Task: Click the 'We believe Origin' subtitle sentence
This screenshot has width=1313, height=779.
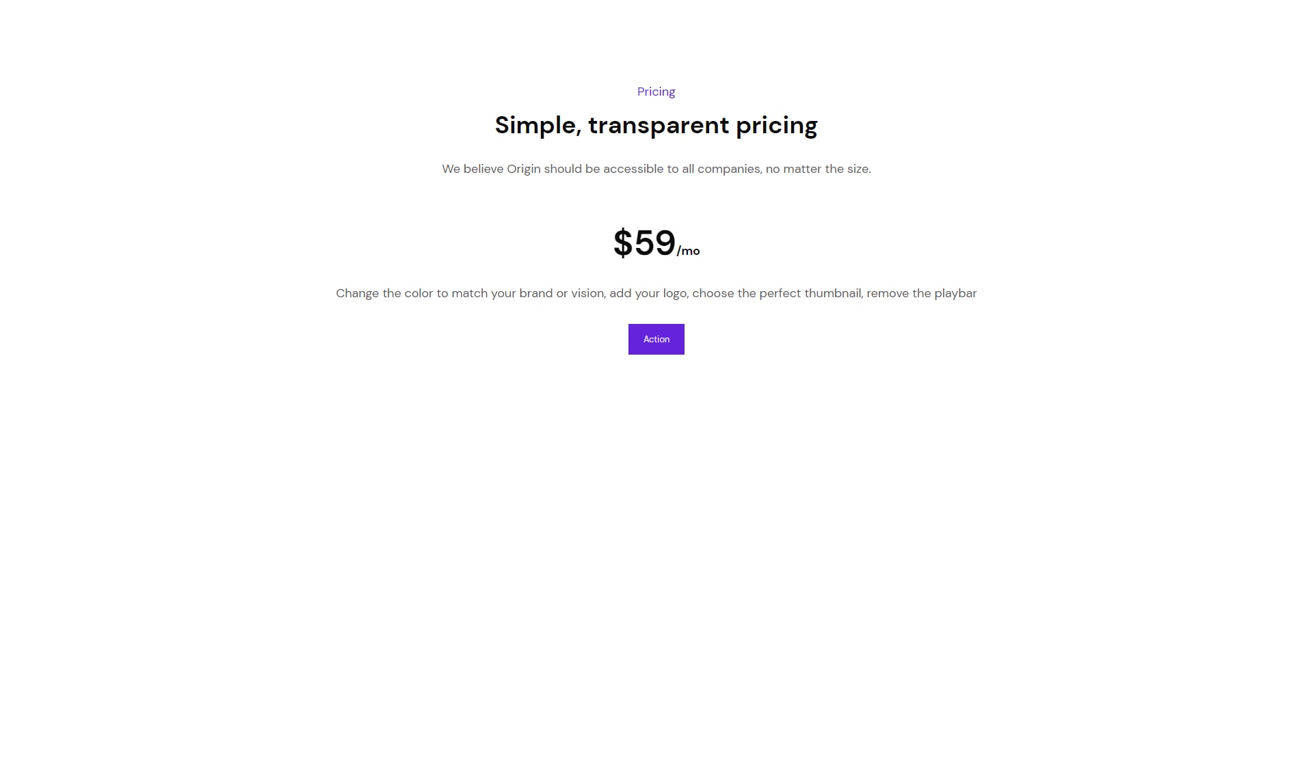Action: pyautogui.click(x=656, y=169)
